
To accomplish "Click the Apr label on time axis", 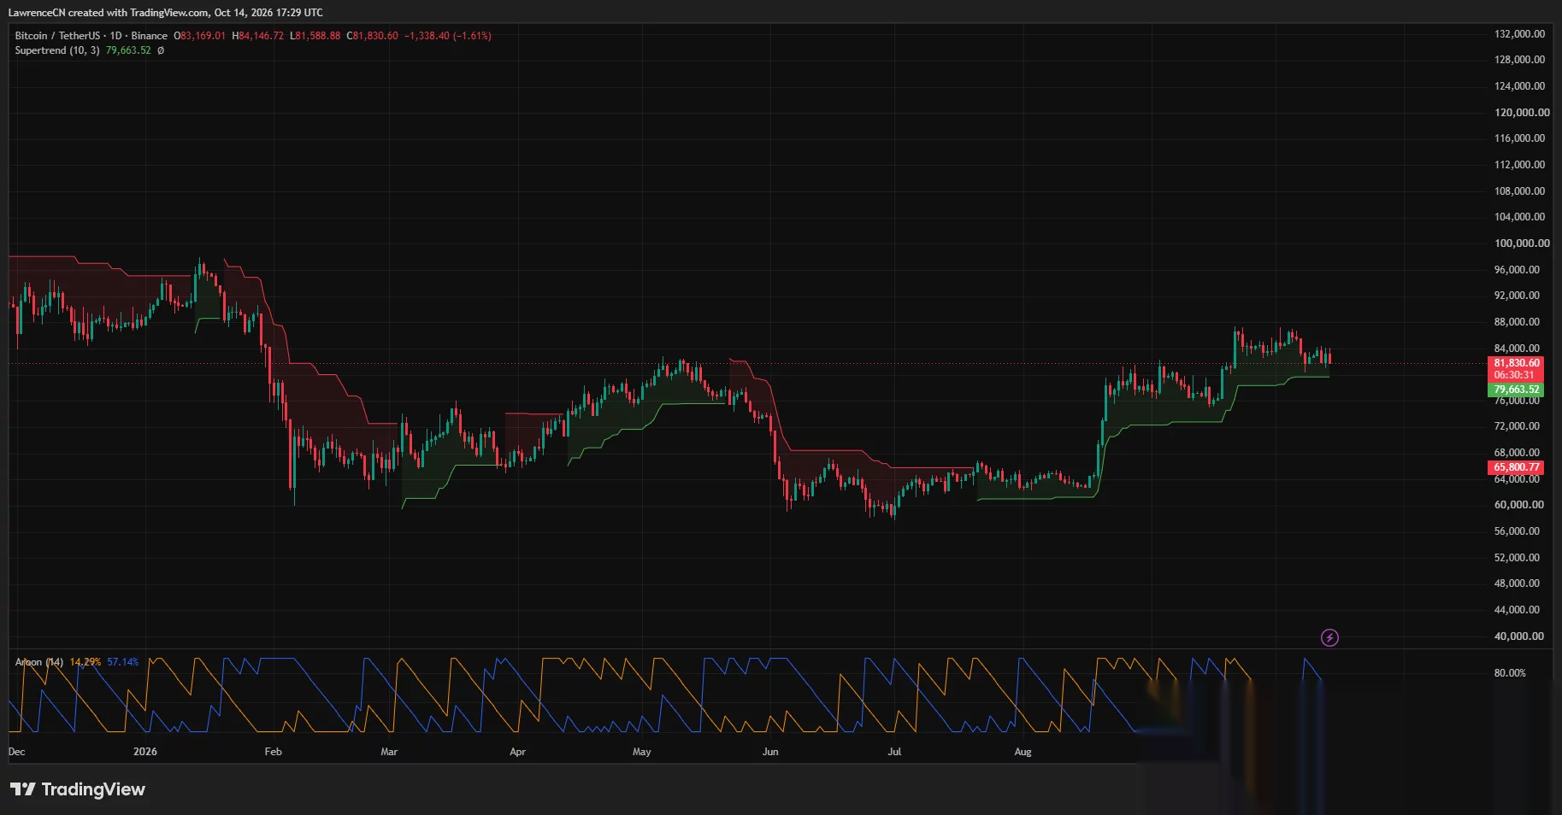I will pos(517,752).
